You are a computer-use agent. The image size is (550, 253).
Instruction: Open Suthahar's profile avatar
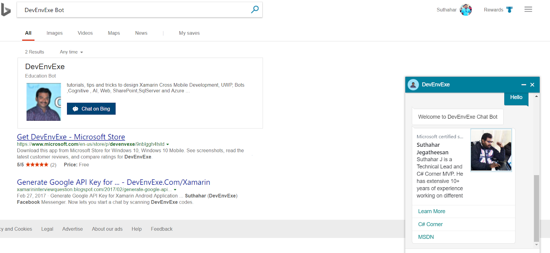pos(466,10)
